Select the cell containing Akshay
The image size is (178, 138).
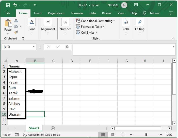17,104
